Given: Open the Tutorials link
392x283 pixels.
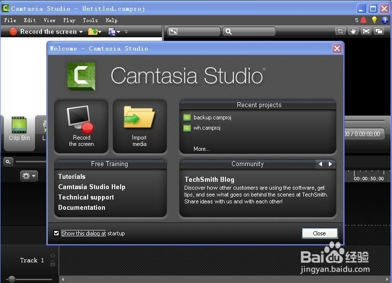Looking at the screenshot, I should 72,176.
